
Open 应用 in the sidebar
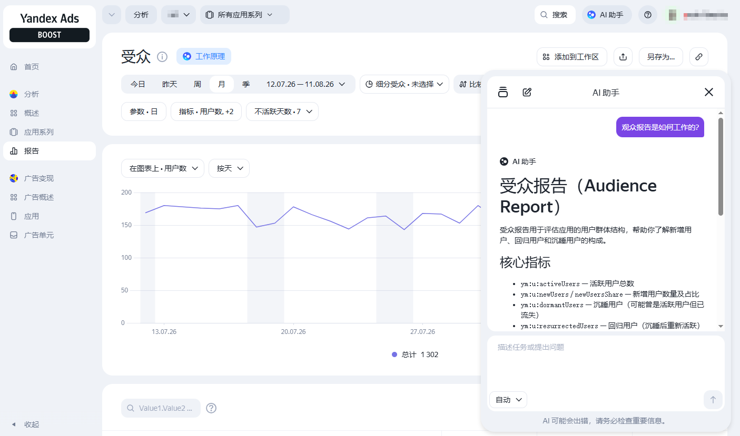50,216
